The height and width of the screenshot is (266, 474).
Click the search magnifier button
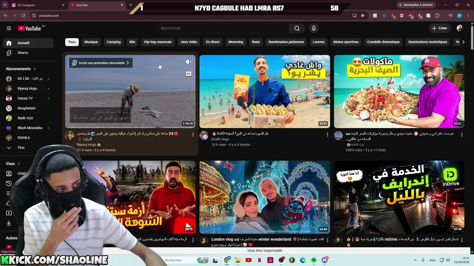[x=297, y=28]
